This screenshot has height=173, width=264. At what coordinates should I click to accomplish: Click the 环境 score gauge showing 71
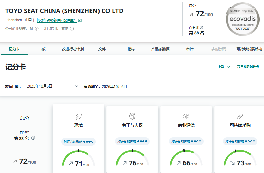[x=78, y=159]
